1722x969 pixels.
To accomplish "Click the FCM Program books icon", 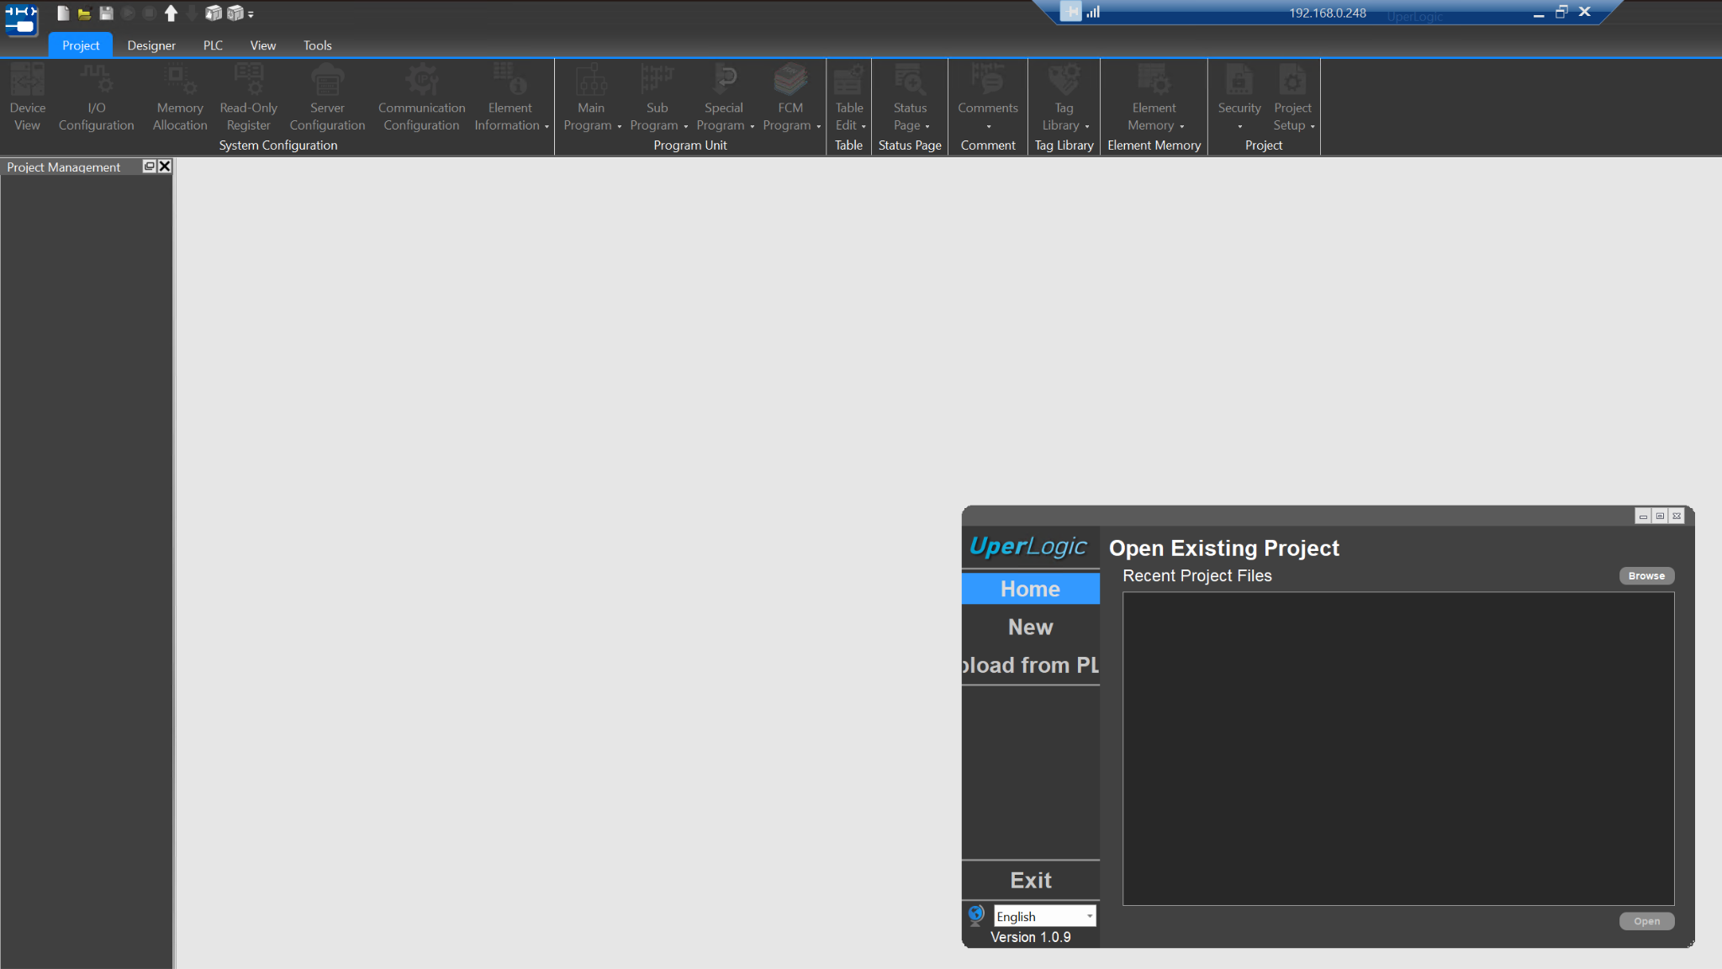I will coord(790,80).
